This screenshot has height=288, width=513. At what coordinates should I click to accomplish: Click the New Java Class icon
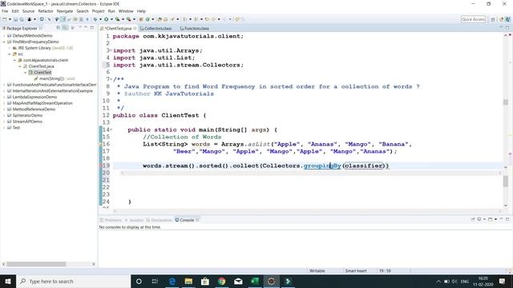tap(147, 19)
